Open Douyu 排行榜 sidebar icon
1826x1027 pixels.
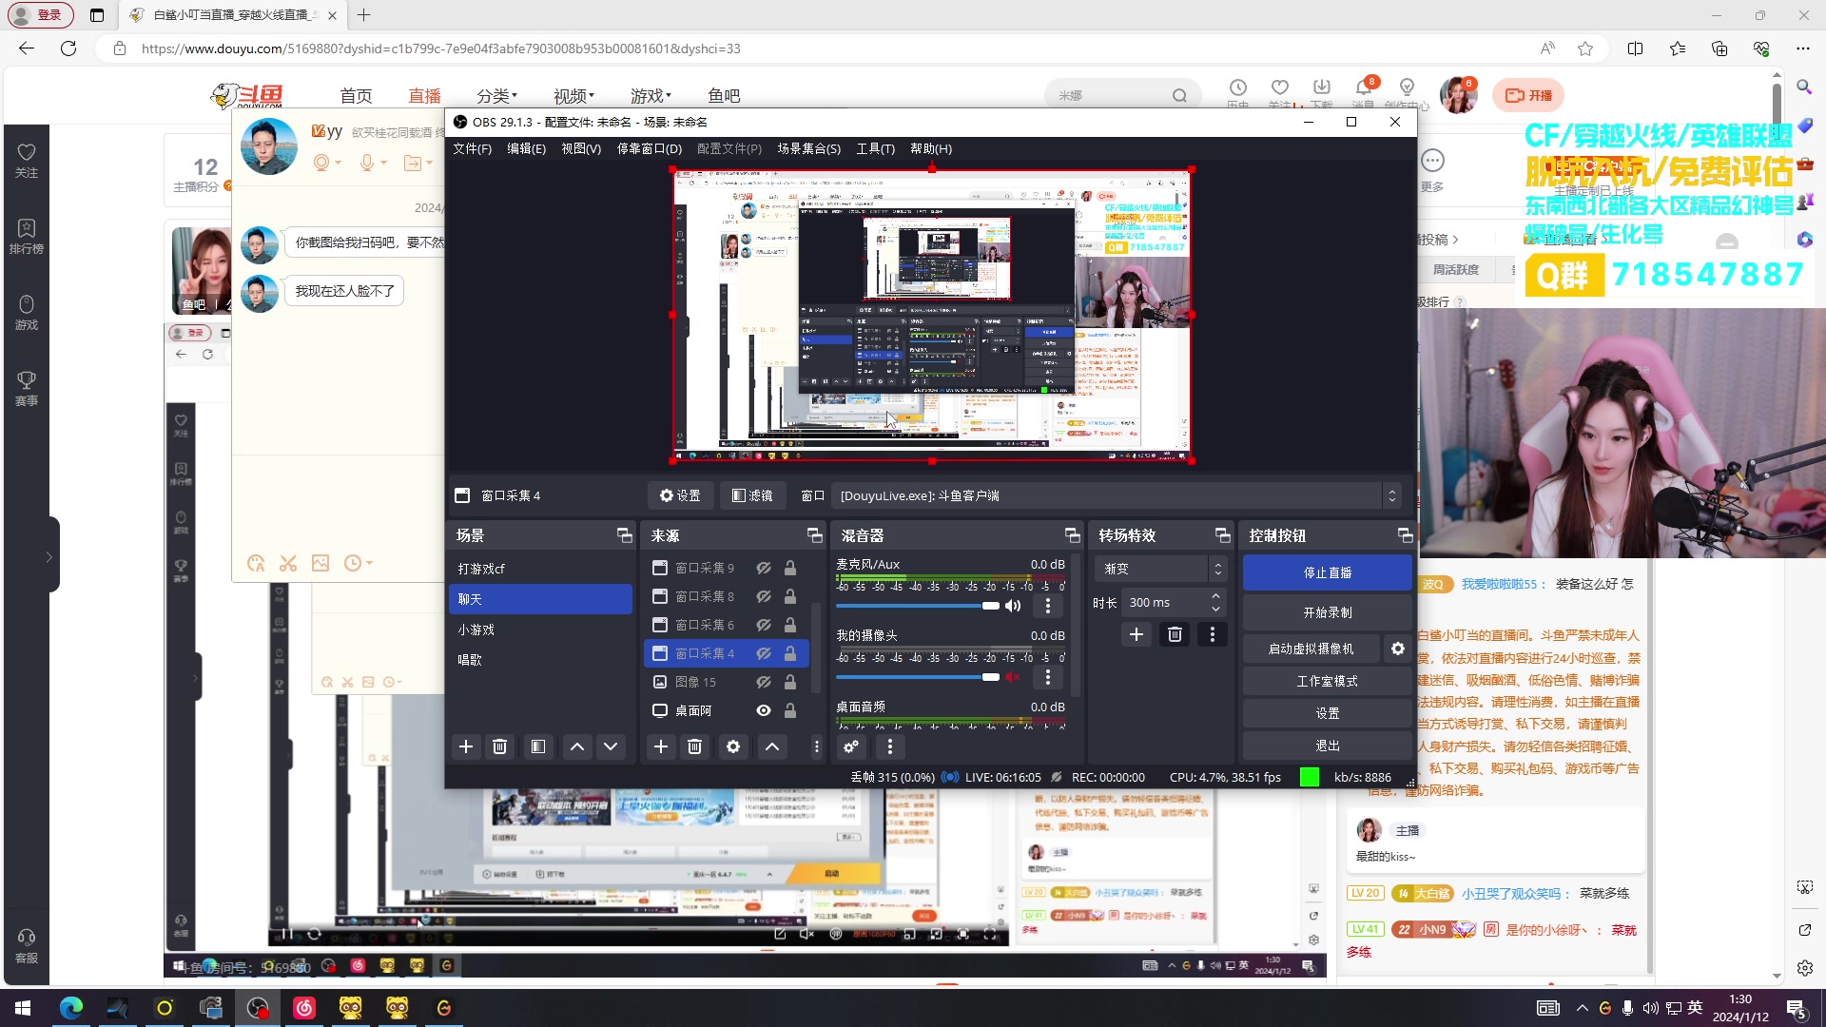point(27,236)
